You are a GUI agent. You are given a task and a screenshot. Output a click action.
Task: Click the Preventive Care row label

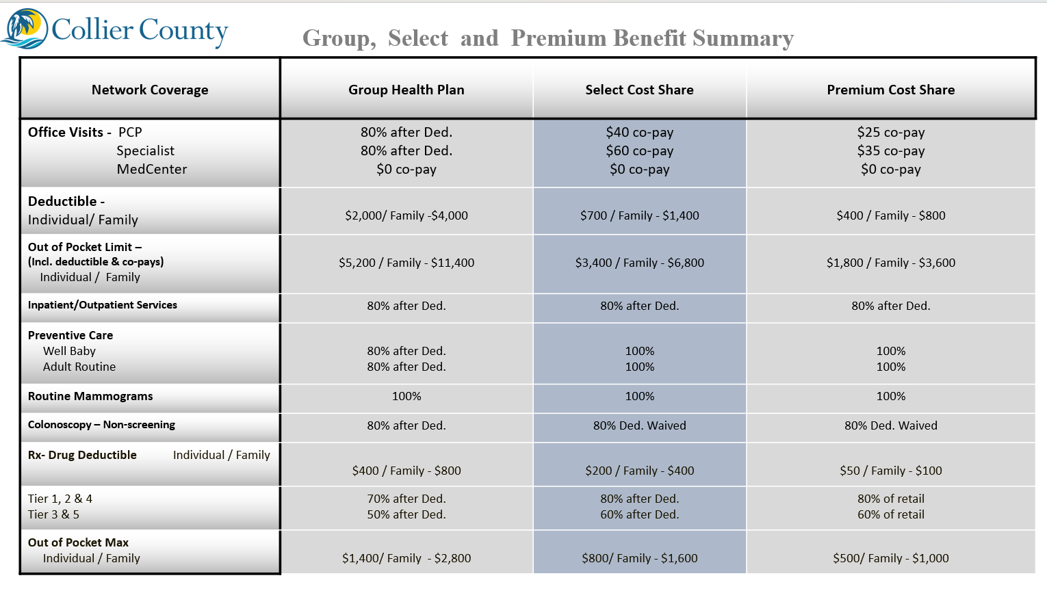click(70, 335)
